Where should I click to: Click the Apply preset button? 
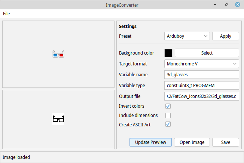click(x=226, y=36)
